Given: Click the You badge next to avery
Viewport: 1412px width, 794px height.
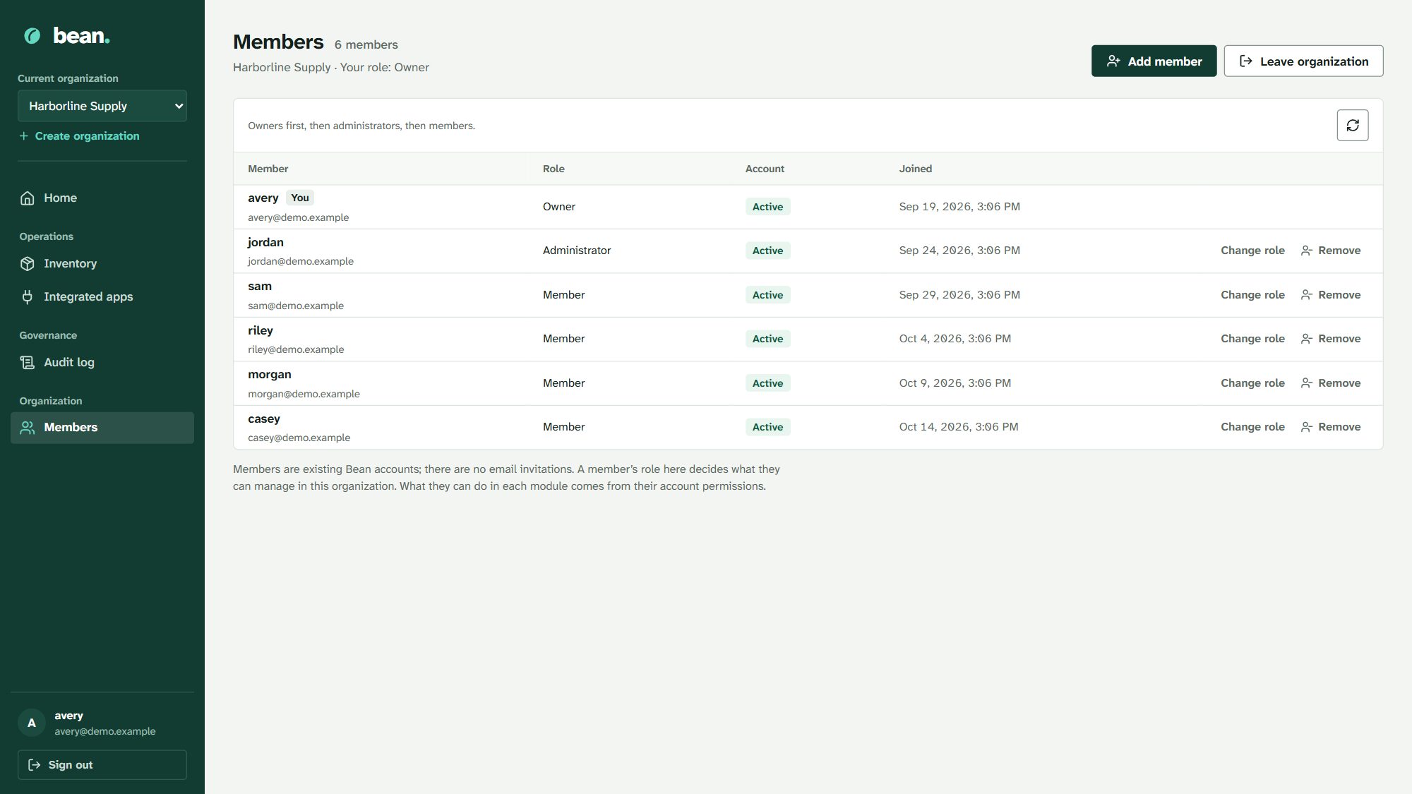Looking at the screenshot, I should [x=300, y=198].
